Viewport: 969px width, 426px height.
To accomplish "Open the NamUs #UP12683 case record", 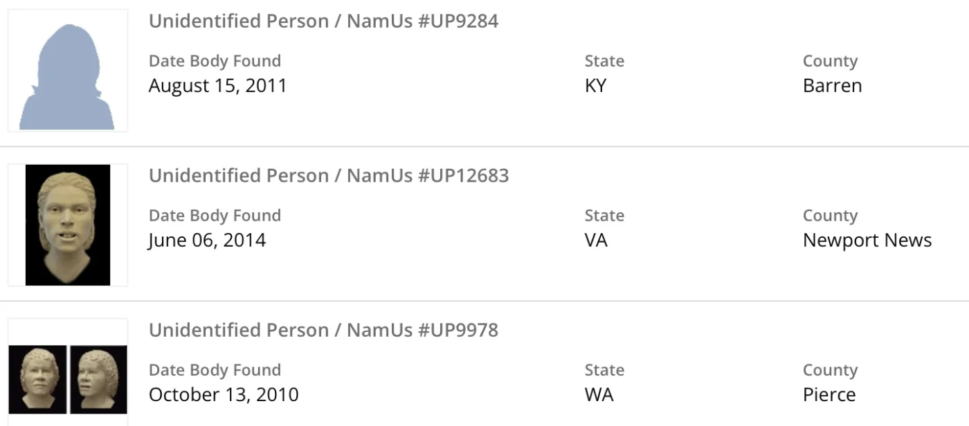I will 329,176.
